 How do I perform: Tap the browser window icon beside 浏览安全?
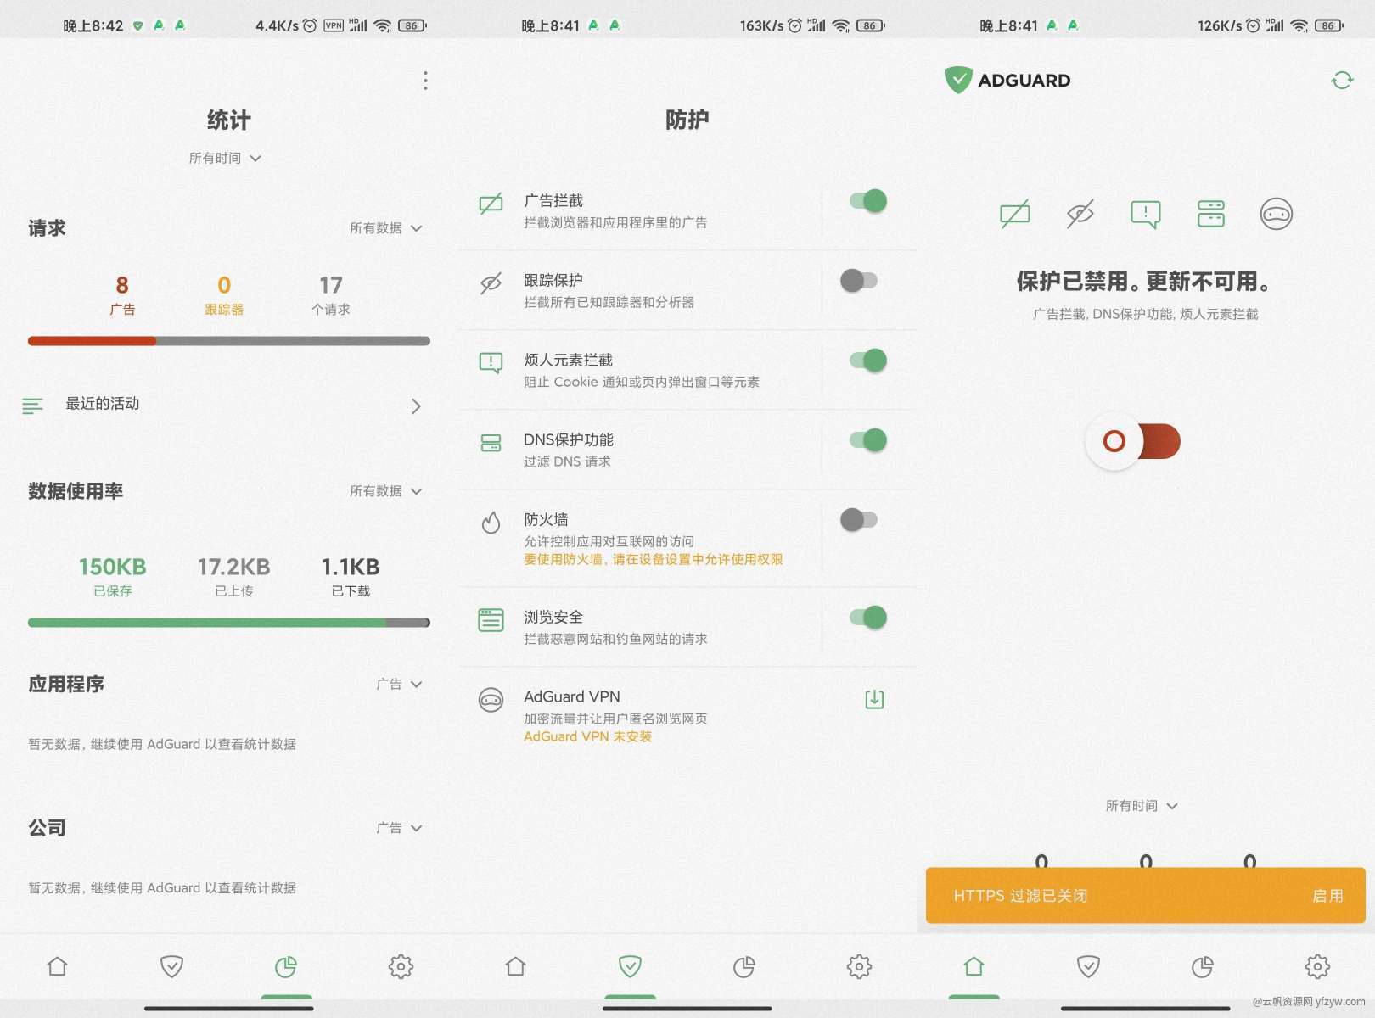tap(491, 620)
